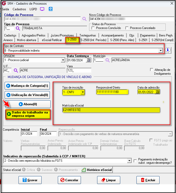Viewport: 176px width, 193px height.
Task: Open the Cadastros menu
Action: pos(19,9)
